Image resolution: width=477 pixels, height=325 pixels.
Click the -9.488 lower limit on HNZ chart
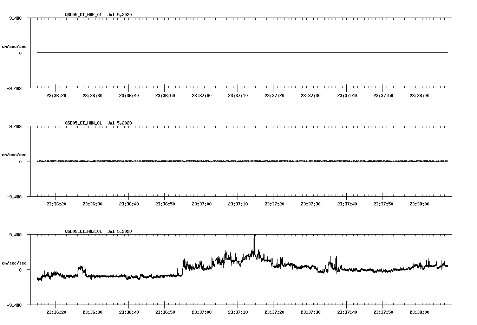(x=14, y=305)
